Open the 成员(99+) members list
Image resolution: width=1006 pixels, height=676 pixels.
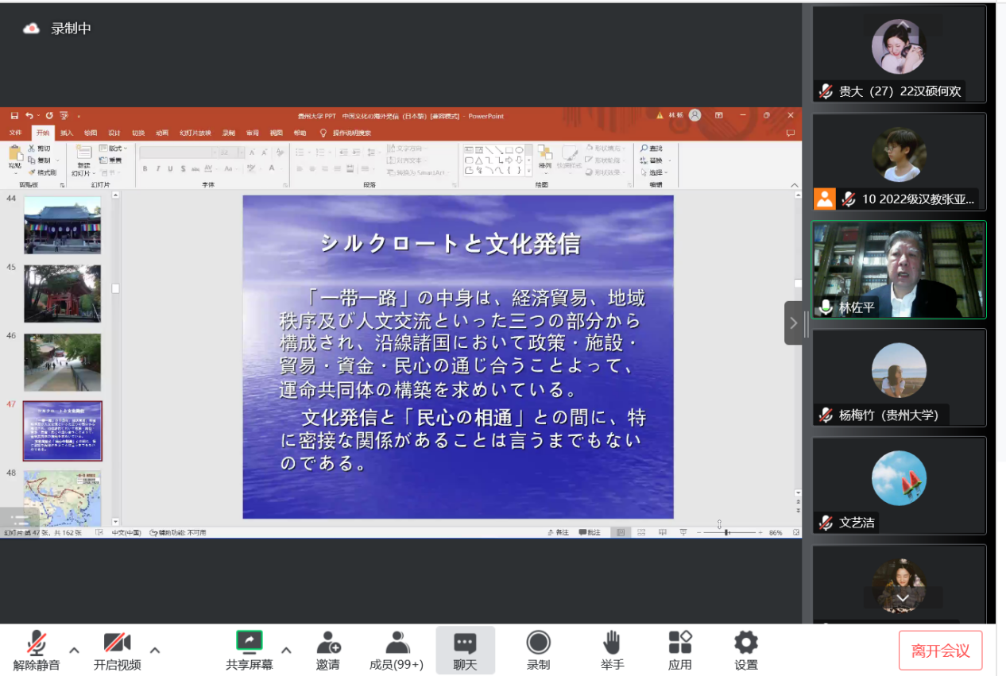(397, 650)
